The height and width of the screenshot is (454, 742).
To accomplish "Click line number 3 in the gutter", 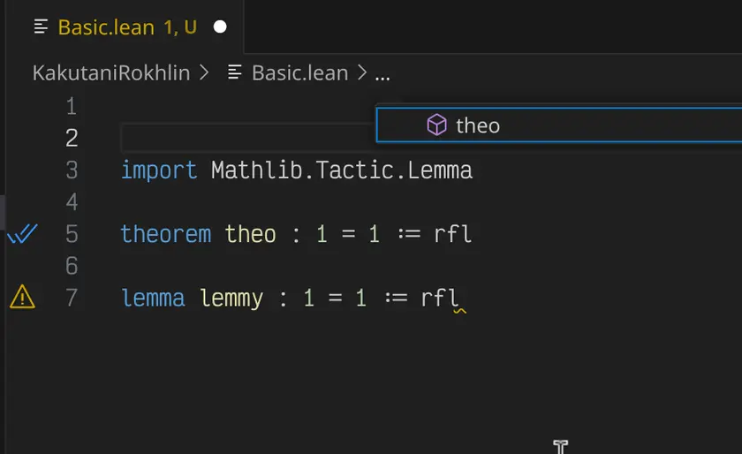I will [x=71, y=170].
